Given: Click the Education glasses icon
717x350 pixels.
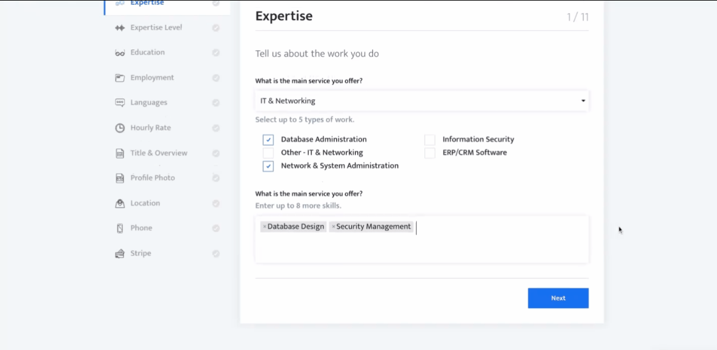Looking at the screenshot, I should pyautogui.click(x=120, y=53).
